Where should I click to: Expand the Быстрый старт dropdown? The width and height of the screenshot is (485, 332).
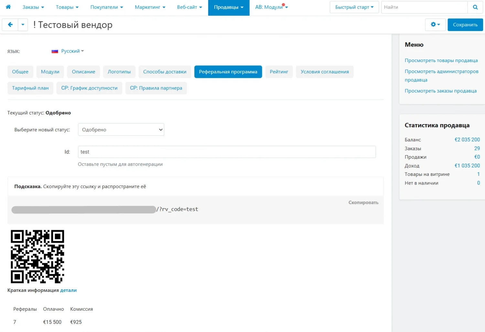click(x=354, y=7)
